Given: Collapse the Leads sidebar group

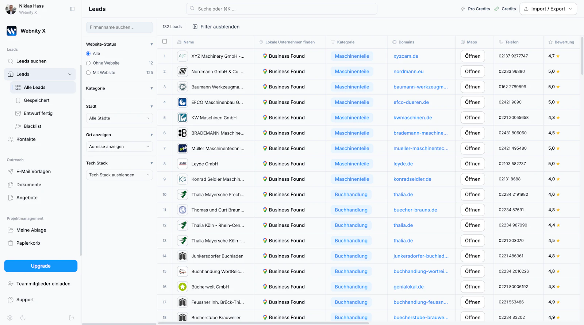Looking at the screenshot, I should [x=70, y=74].
